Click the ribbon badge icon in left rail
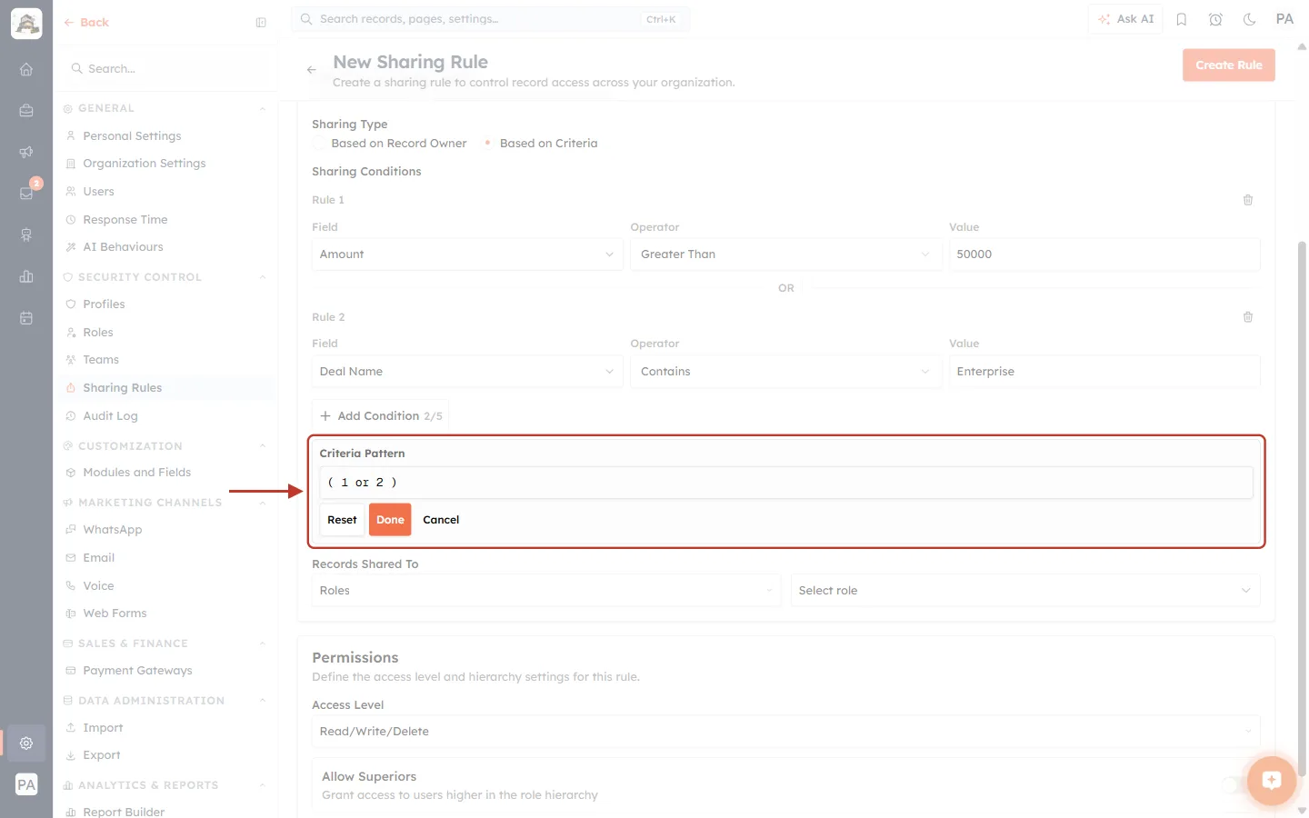Viewport: 1309px width, 818px height. [x=26, y=234]
